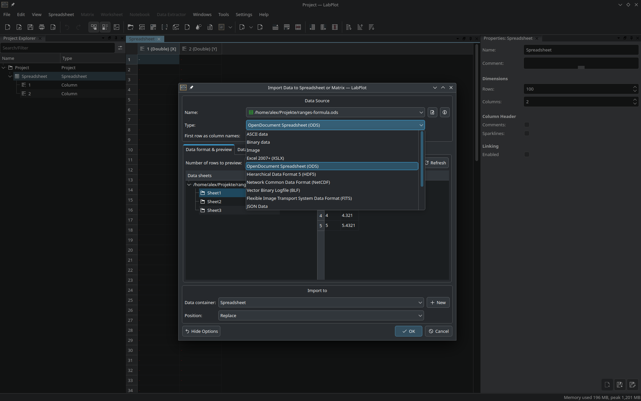Open the Position Replace dropdown
The height and width of the screenshot is (401, 641).
[321, 315]
